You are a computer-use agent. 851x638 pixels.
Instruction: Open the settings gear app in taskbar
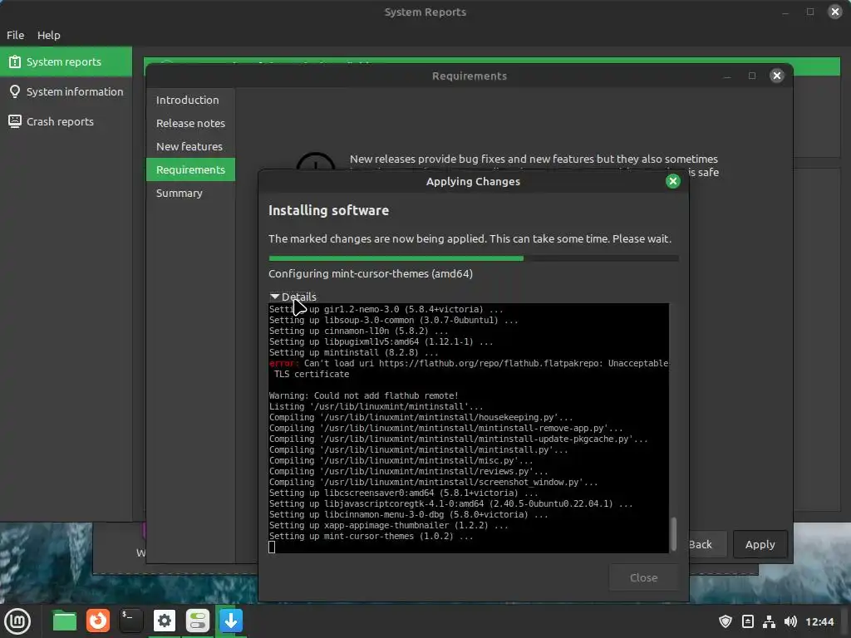pos(165,621)
